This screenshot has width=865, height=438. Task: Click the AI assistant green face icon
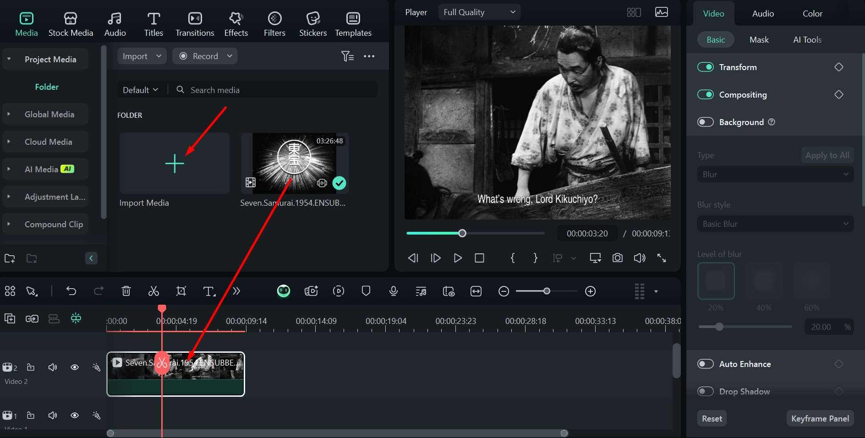point(284,291)
